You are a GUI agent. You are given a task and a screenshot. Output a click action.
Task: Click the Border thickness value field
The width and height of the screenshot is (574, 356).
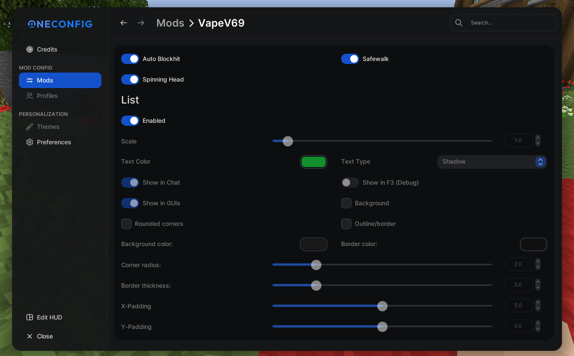coord(519,285)
